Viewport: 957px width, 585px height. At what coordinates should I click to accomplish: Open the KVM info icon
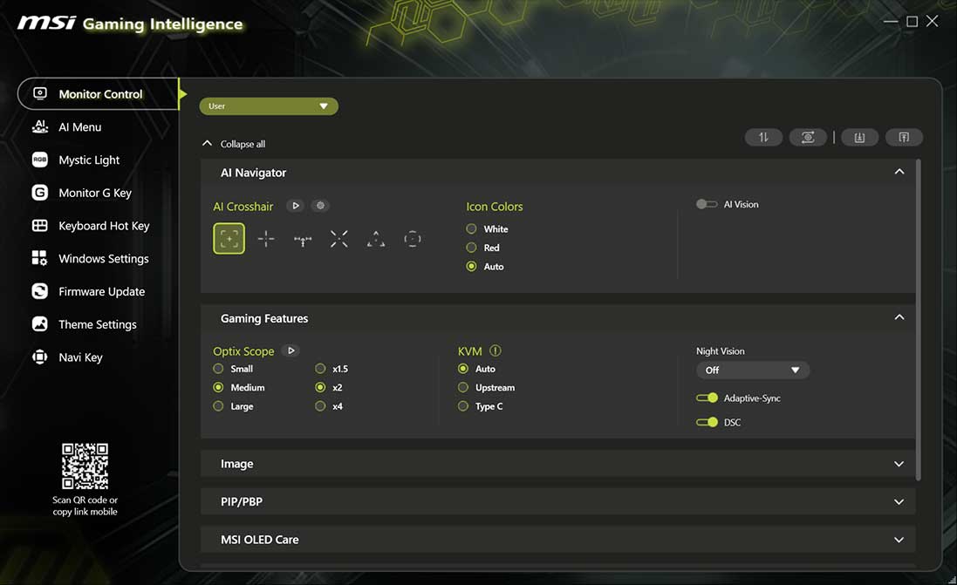[x=496, y=350]
